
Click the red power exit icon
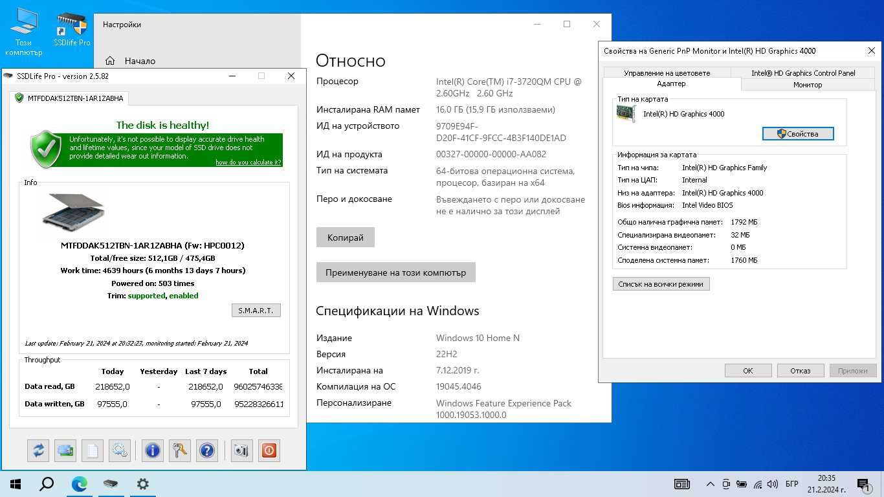(x=269, y=450)
